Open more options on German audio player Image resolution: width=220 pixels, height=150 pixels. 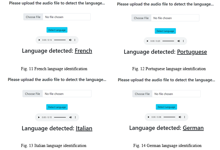(x=185, y=117)
